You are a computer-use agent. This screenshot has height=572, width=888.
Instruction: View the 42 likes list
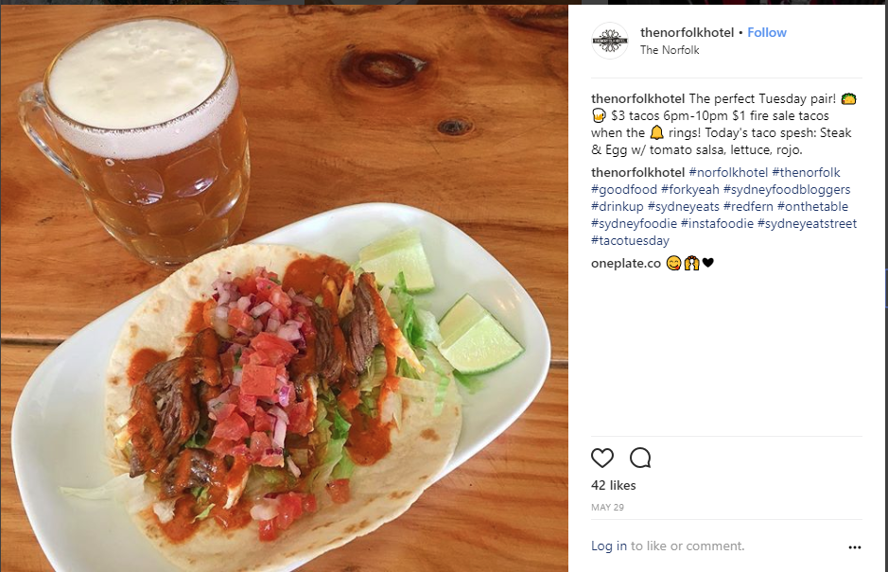(614, 485)
